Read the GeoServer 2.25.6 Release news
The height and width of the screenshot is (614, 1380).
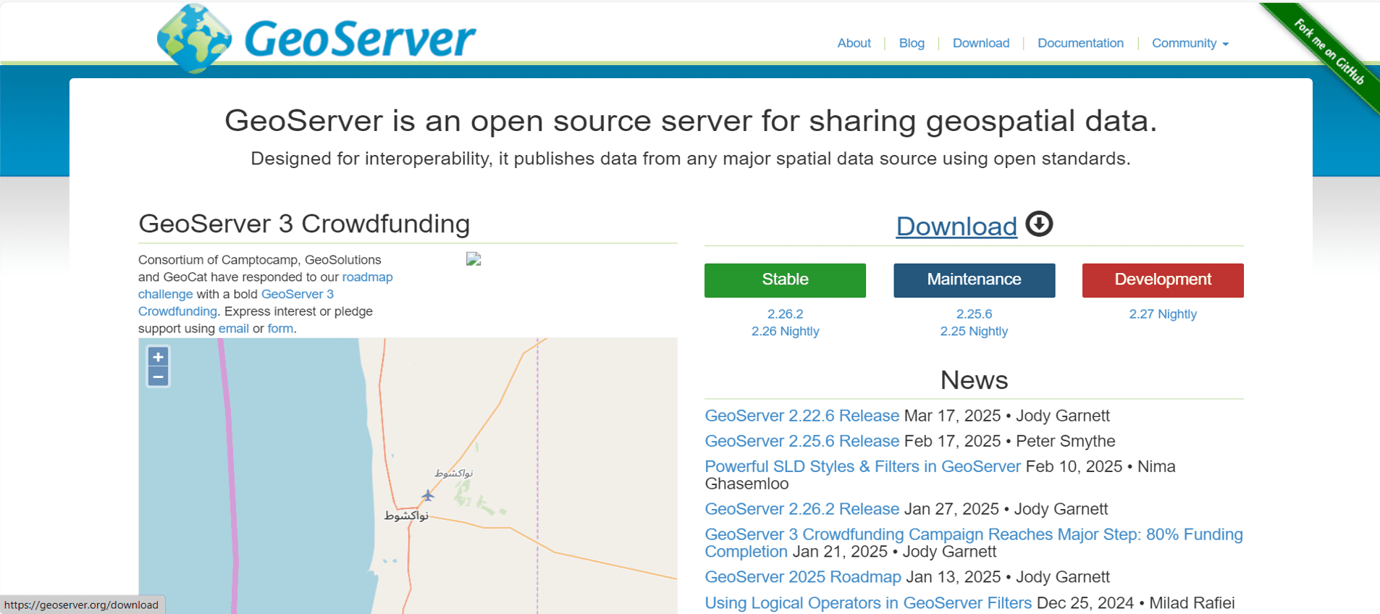point(802,441)
